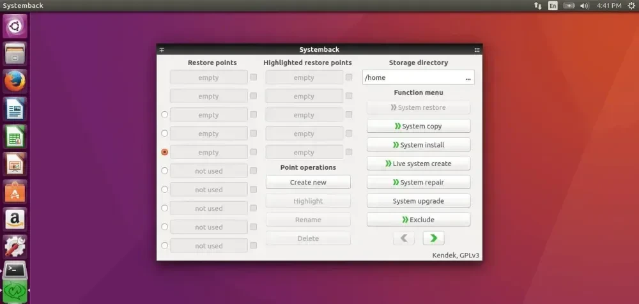
Task: Tick the checkbox of the second restore point
Action: [x=254, y=96]
